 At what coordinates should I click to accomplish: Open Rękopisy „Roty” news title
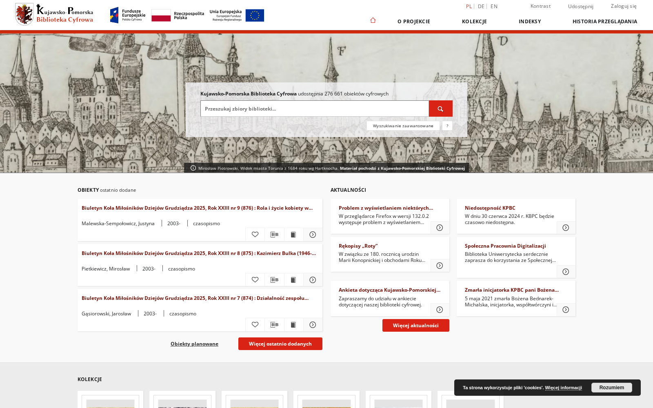point(358,246)
